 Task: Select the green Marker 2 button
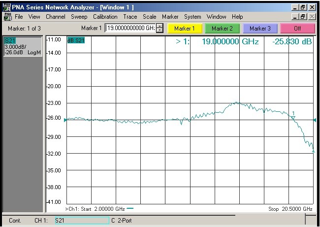[x=222, y=29]
